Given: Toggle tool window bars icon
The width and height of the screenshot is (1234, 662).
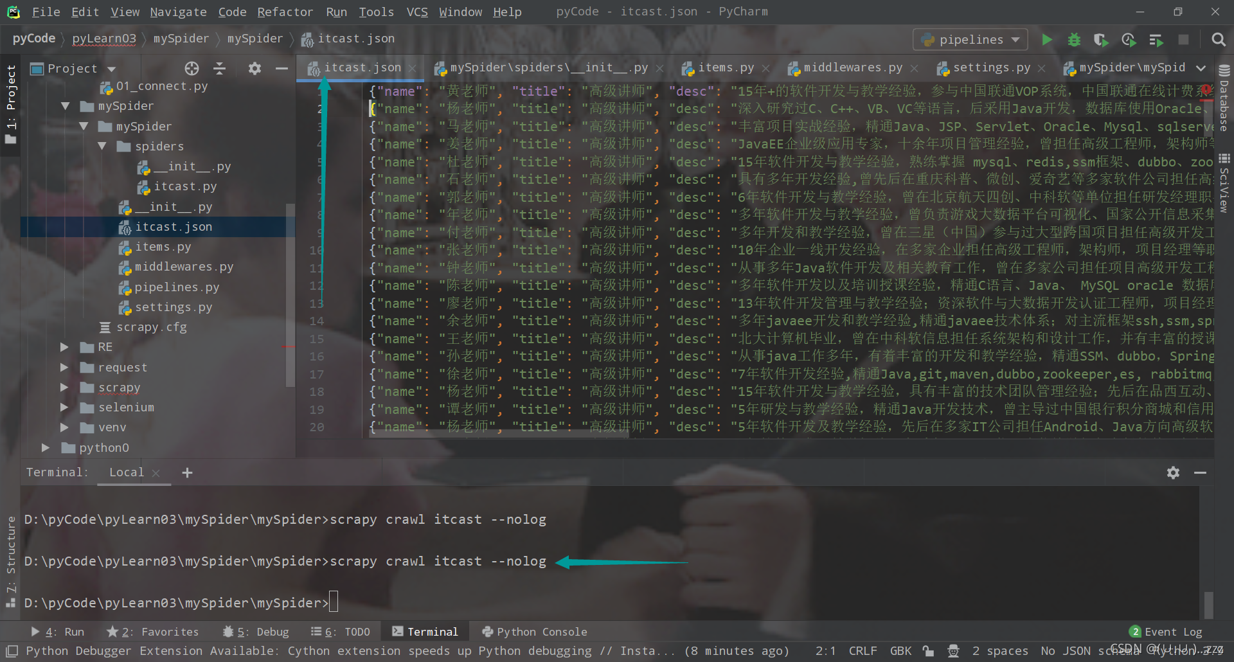Looking at the screenshot, I should [x=12, y=651].
